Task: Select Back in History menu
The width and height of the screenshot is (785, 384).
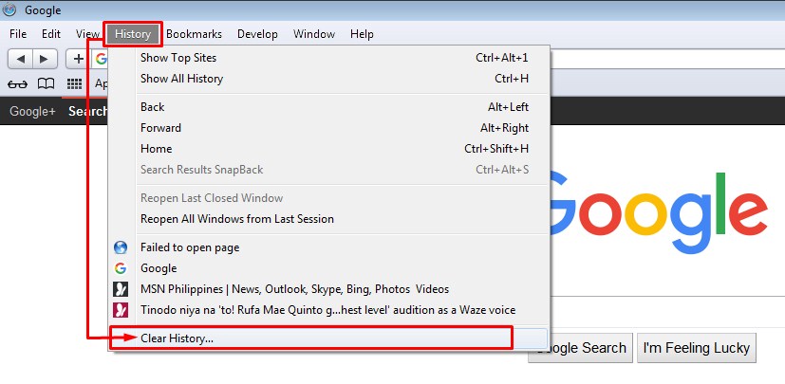Action: (329, 107)
